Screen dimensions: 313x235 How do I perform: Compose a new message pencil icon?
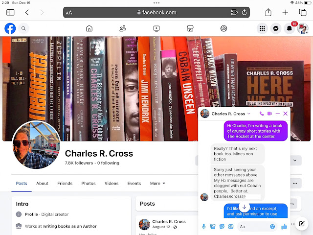pyautogui.click(x=302, y=223)
